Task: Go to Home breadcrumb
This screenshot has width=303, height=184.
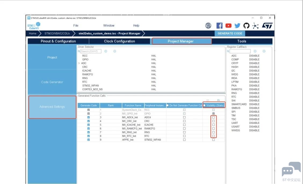Action: [x=32, y=33]
